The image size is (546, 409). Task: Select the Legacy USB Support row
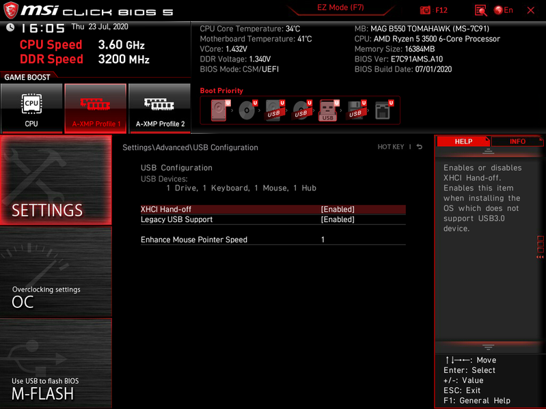click(273, 219)
